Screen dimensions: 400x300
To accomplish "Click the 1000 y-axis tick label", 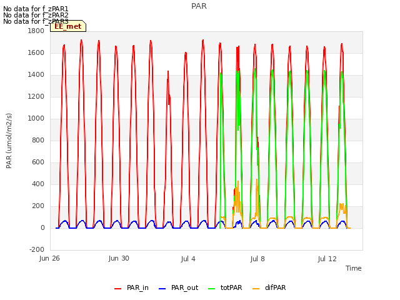I will click(x=36, y=119).
